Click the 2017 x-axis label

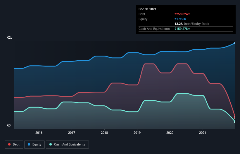click(x=72, y=133)
